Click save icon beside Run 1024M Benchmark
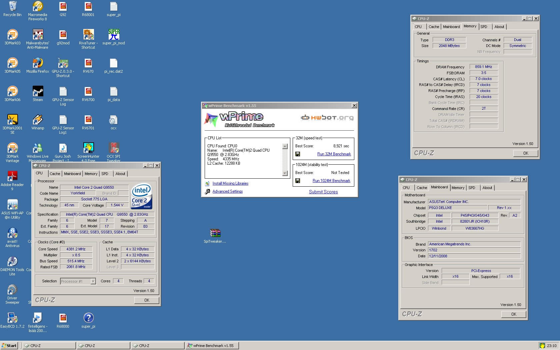The width and height of the screenshot is (560, 350). click(x=298, y=181)
